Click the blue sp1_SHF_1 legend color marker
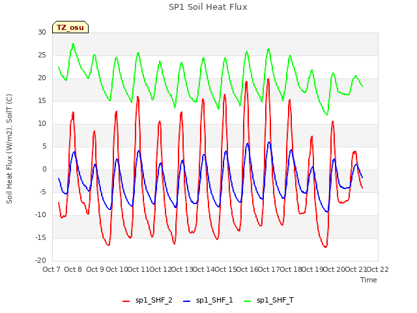Screen dimensions: 417x313 click(x=187, y=301)
